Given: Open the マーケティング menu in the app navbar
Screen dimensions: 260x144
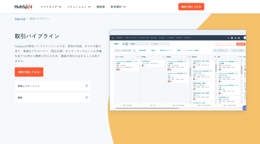Looking at the screenshot, I should pos(144,38).
